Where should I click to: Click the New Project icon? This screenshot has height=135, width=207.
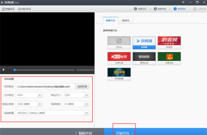click(3, 9)
